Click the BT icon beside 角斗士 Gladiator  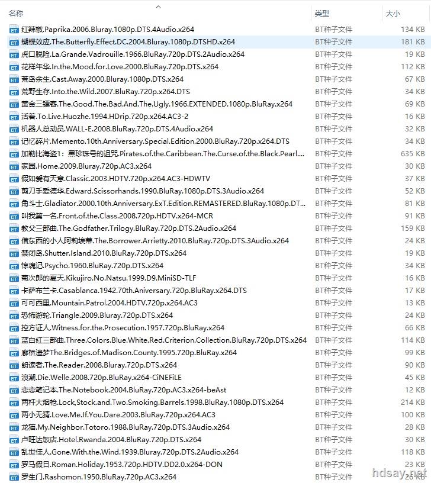(x=14, y=204)
